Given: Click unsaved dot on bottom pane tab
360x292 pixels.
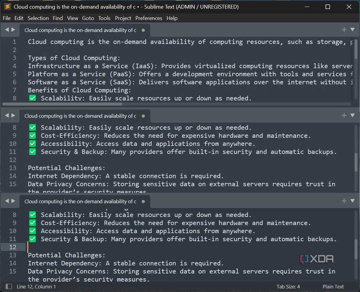Looking at the screenshot, I should coord(143,201).
